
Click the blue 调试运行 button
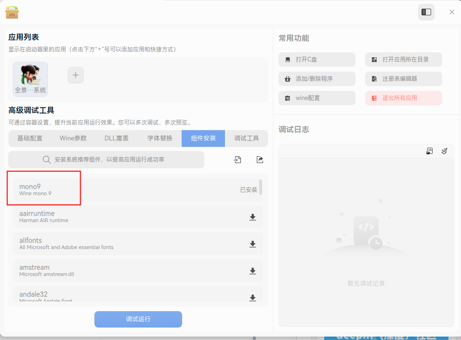[138, 319]
